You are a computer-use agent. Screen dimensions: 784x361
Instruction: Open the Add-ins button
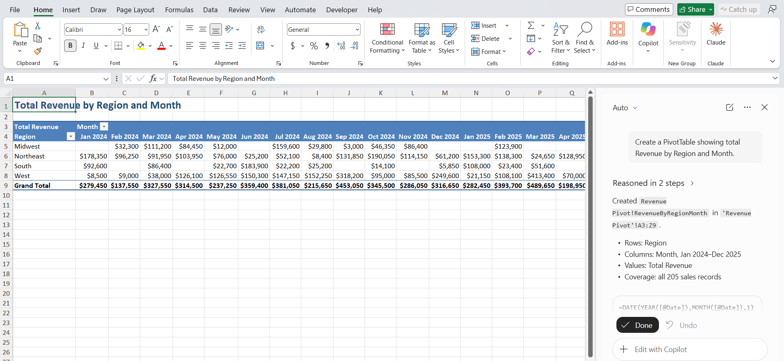[x=617, y=34]
